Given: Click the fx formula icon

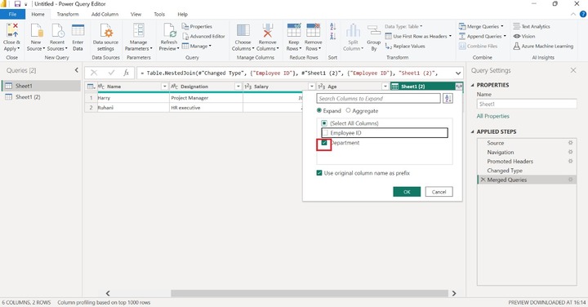Looking at the screenshot, I should (x=127, y=73).
